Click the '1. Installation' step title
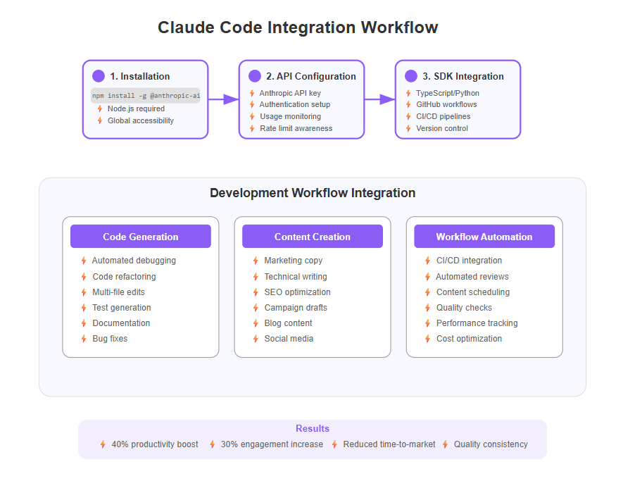Image resolution: width=623 pixels, height=493 pixels. click(x=140, y=76)
